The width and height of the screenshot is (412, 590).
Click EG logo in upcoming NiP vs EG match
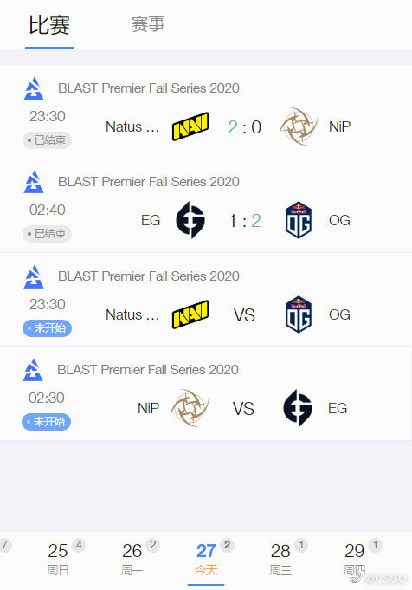point(298,408)
